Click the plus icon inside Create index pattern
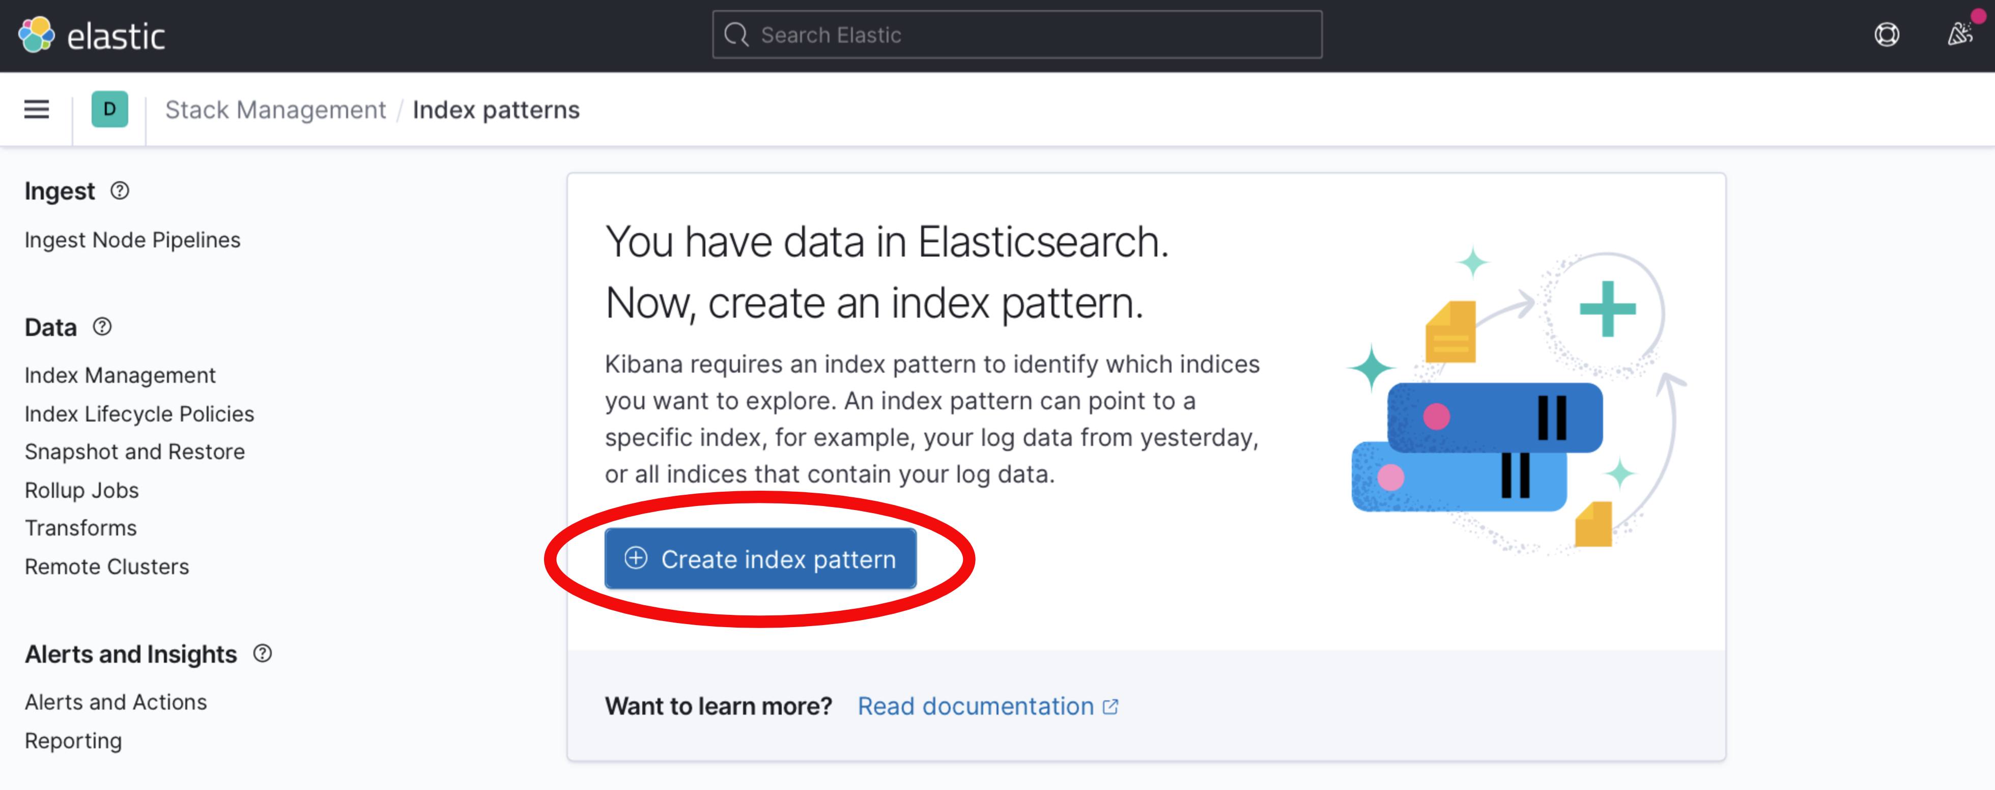This screenshot has height=790, width=1995. [637, 558]
